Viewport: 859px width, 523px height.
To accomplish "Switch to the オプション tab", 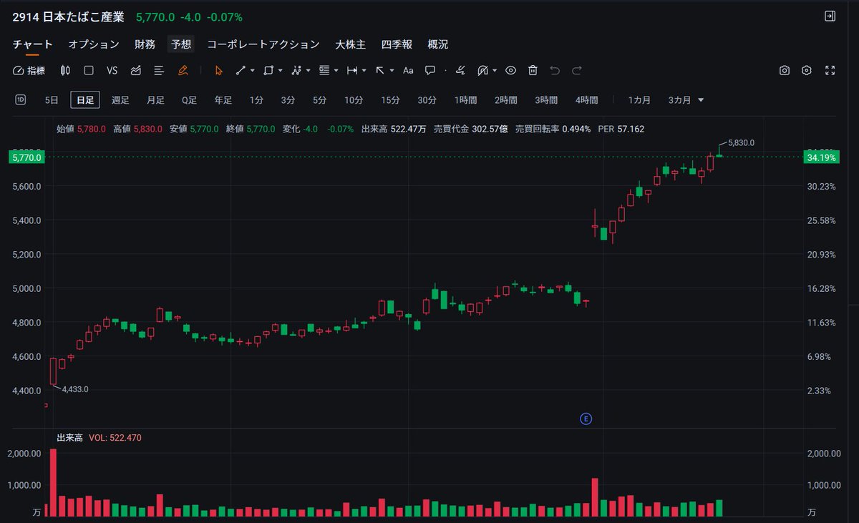I will (x=94, y=44).
